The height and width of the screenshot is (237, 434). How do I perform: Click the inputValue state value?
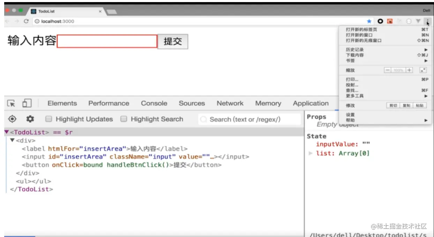pos(366,144)
